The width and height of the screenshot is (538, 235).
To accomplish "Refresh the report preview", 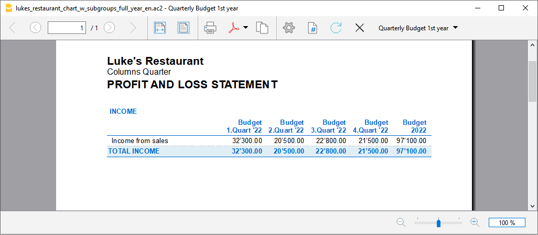I will [336, 28].
